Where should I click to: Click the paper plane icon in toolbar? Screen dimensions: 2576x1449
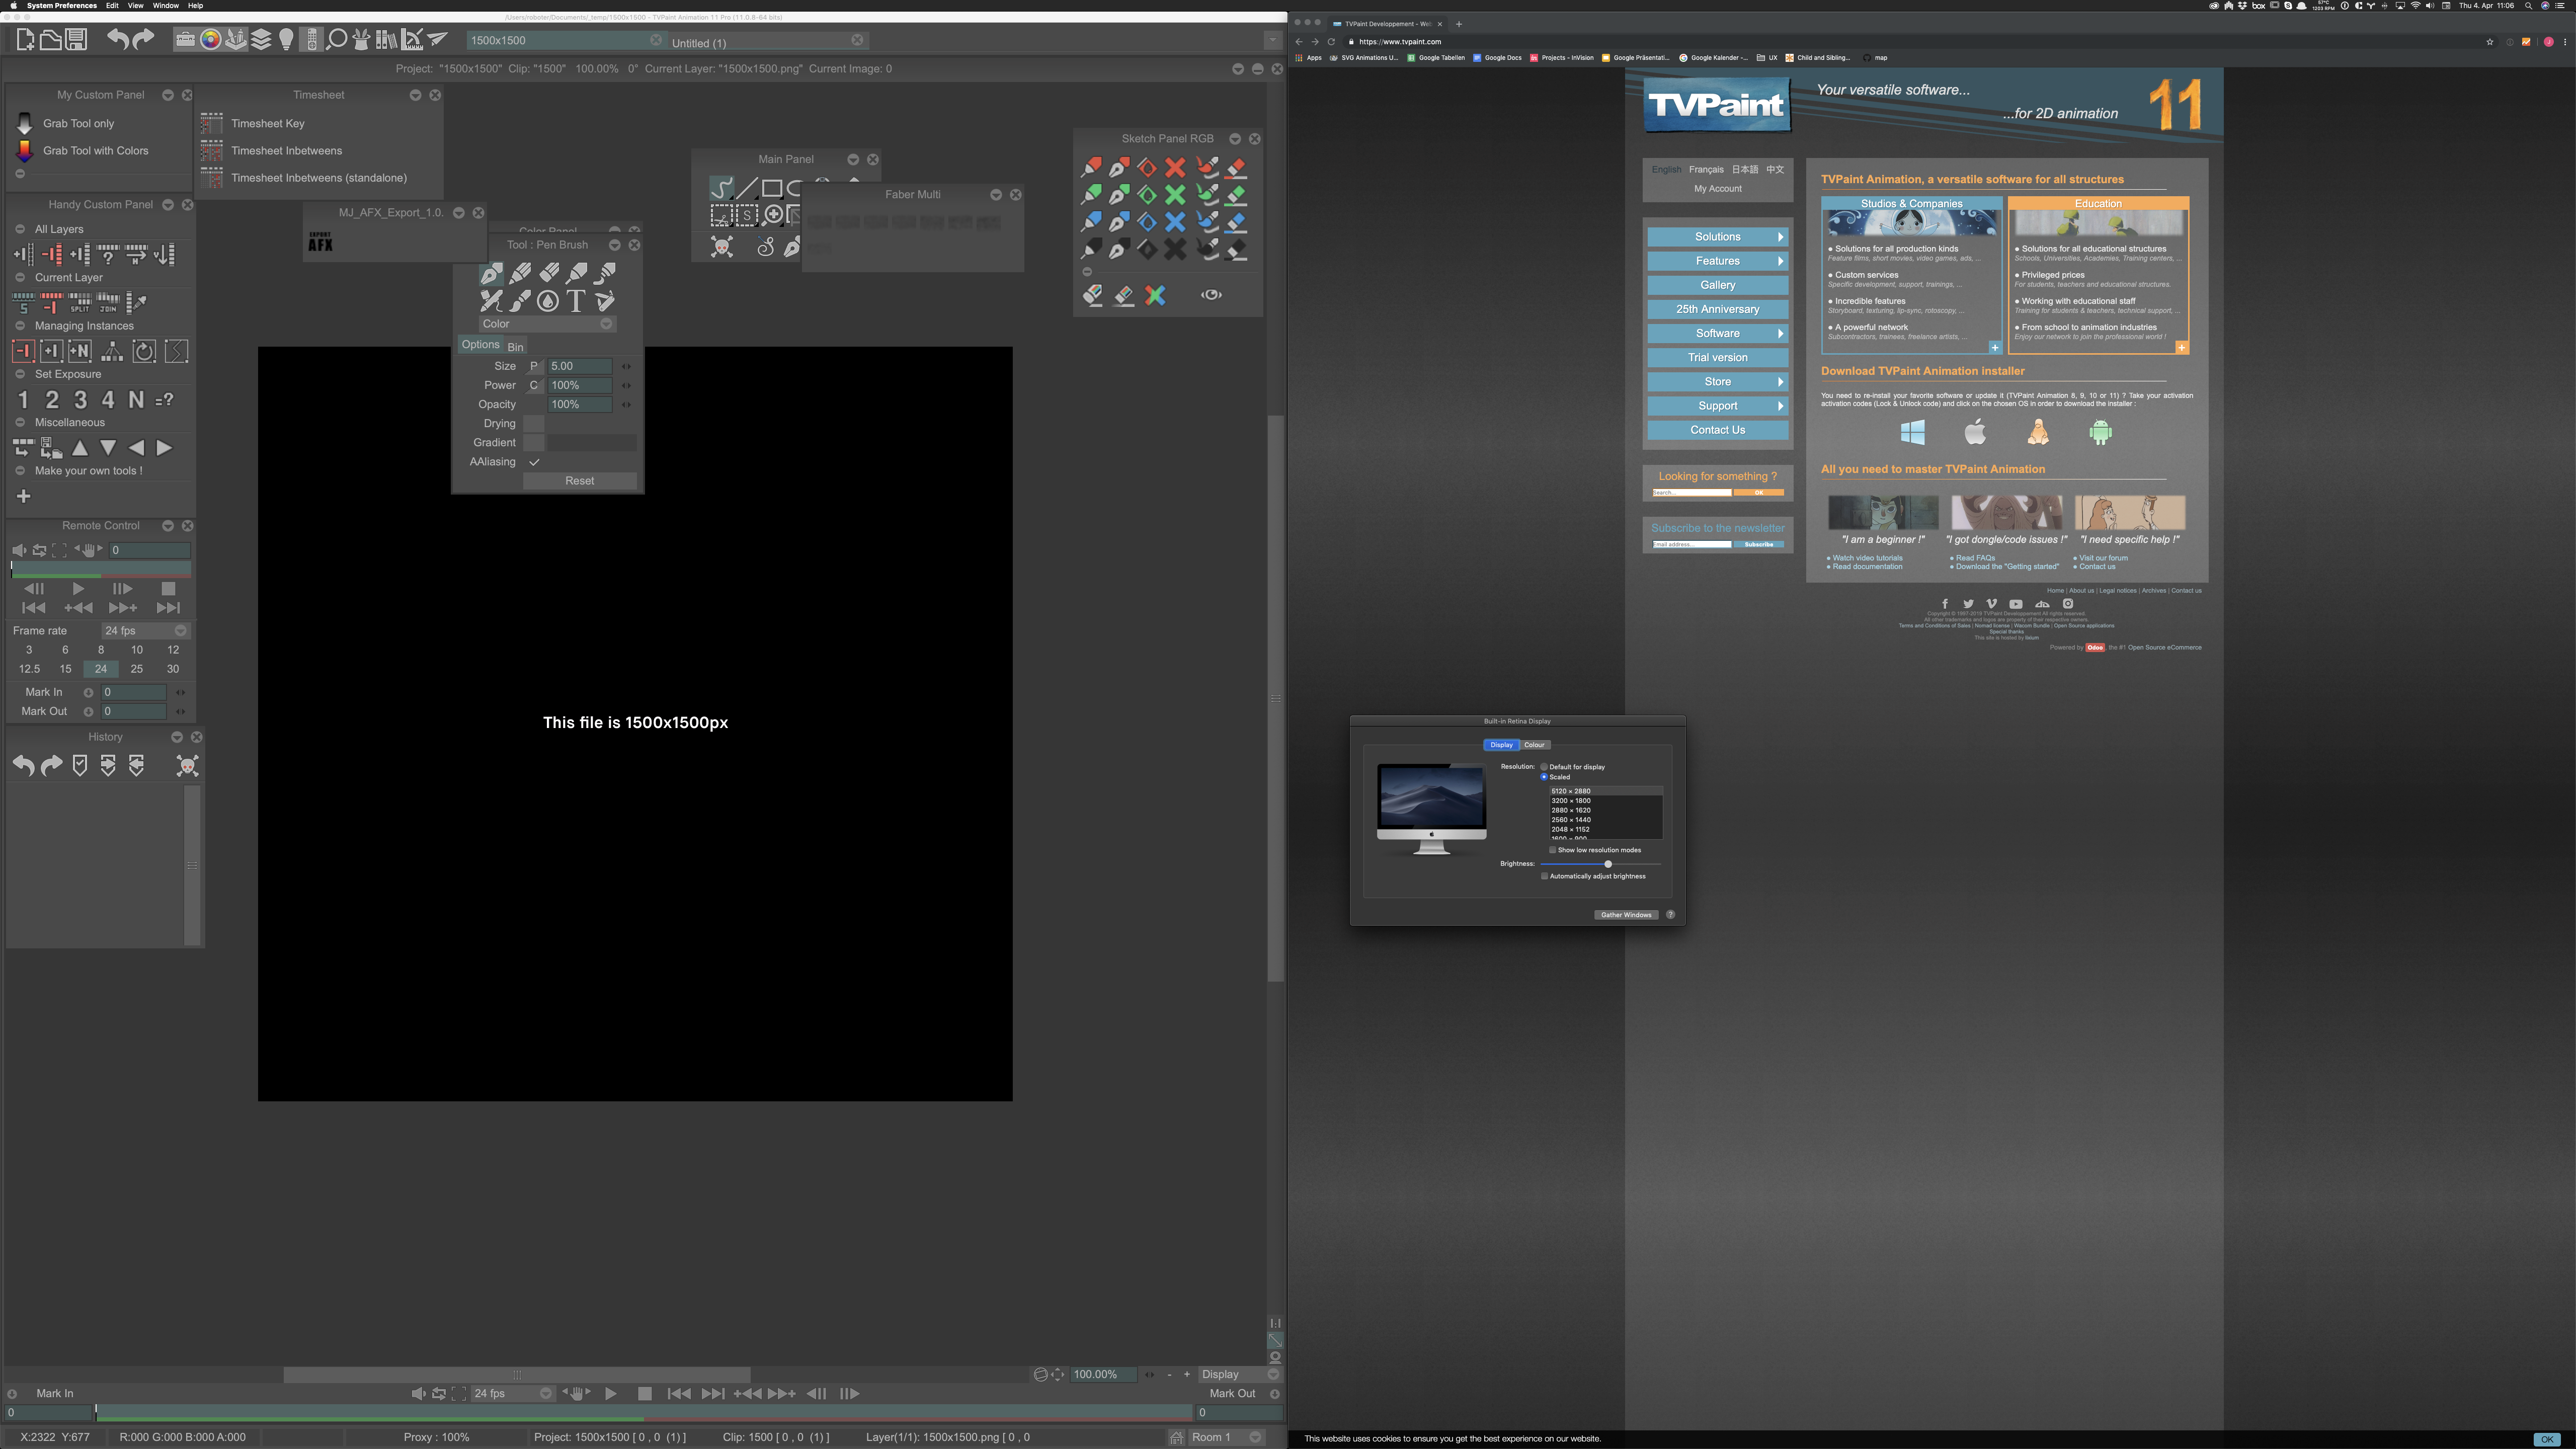[437, 40]
